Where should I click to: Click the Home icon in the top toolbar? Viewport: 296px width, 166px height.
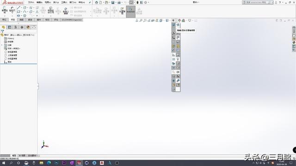click(97, 2)
